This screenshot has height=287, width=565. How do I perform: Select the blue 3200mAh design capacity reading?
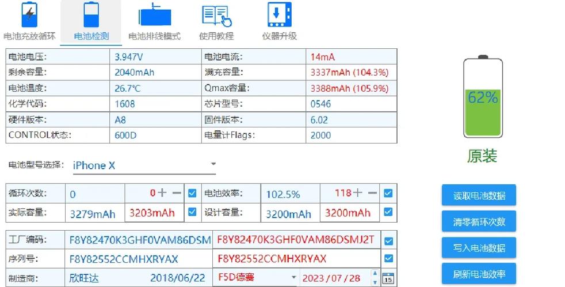pyautogui.click(x=289, y=214)
